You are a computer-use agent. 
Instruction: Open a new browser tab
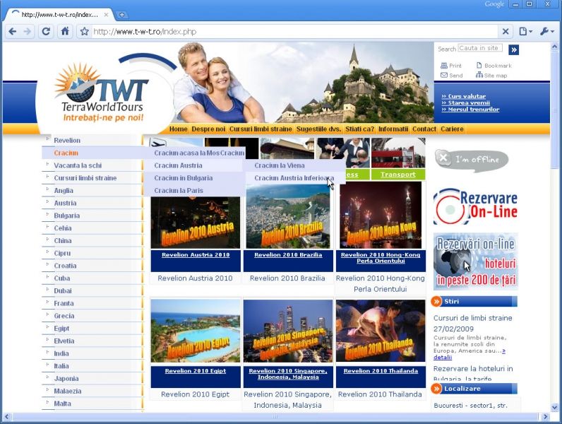[x=122, y=14]
